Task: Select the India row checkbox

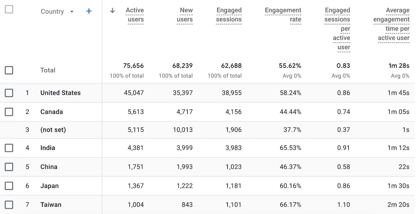Action: [x=9, y=148]
